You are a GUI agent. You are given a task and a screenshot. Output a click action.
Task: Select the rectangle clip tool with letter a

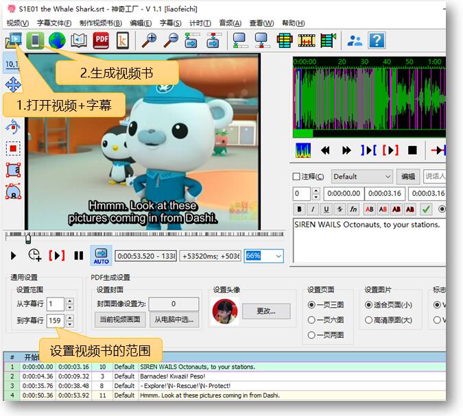(14, 170)
